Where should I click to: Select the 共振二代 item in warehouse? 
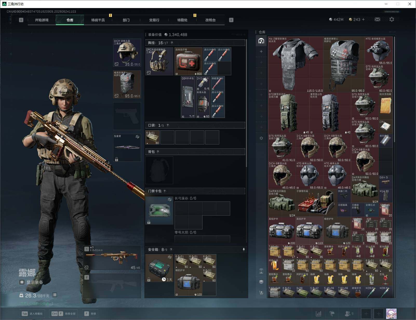344,196
